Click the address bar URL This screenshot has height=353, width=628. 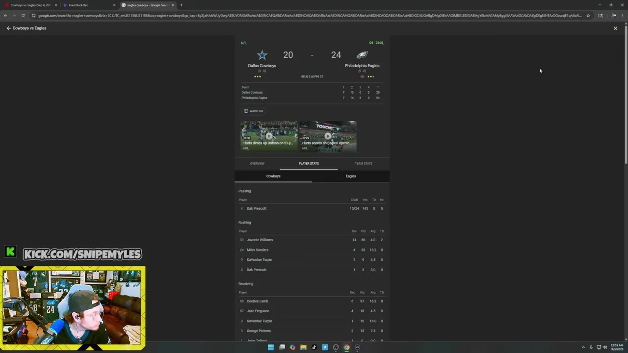(x=309, y=15)
